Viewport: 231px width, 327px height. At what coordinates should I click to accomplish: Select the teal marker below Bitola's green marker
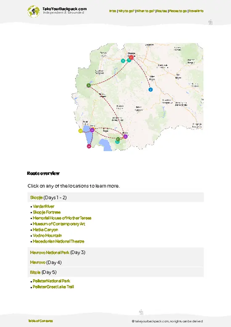(117, 142)
